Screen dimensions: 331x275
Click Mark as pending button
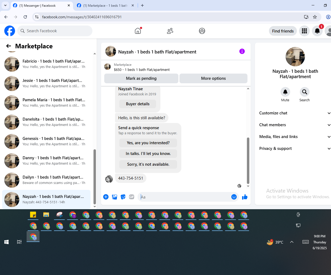pyautogui.click(x=141, y=78)
